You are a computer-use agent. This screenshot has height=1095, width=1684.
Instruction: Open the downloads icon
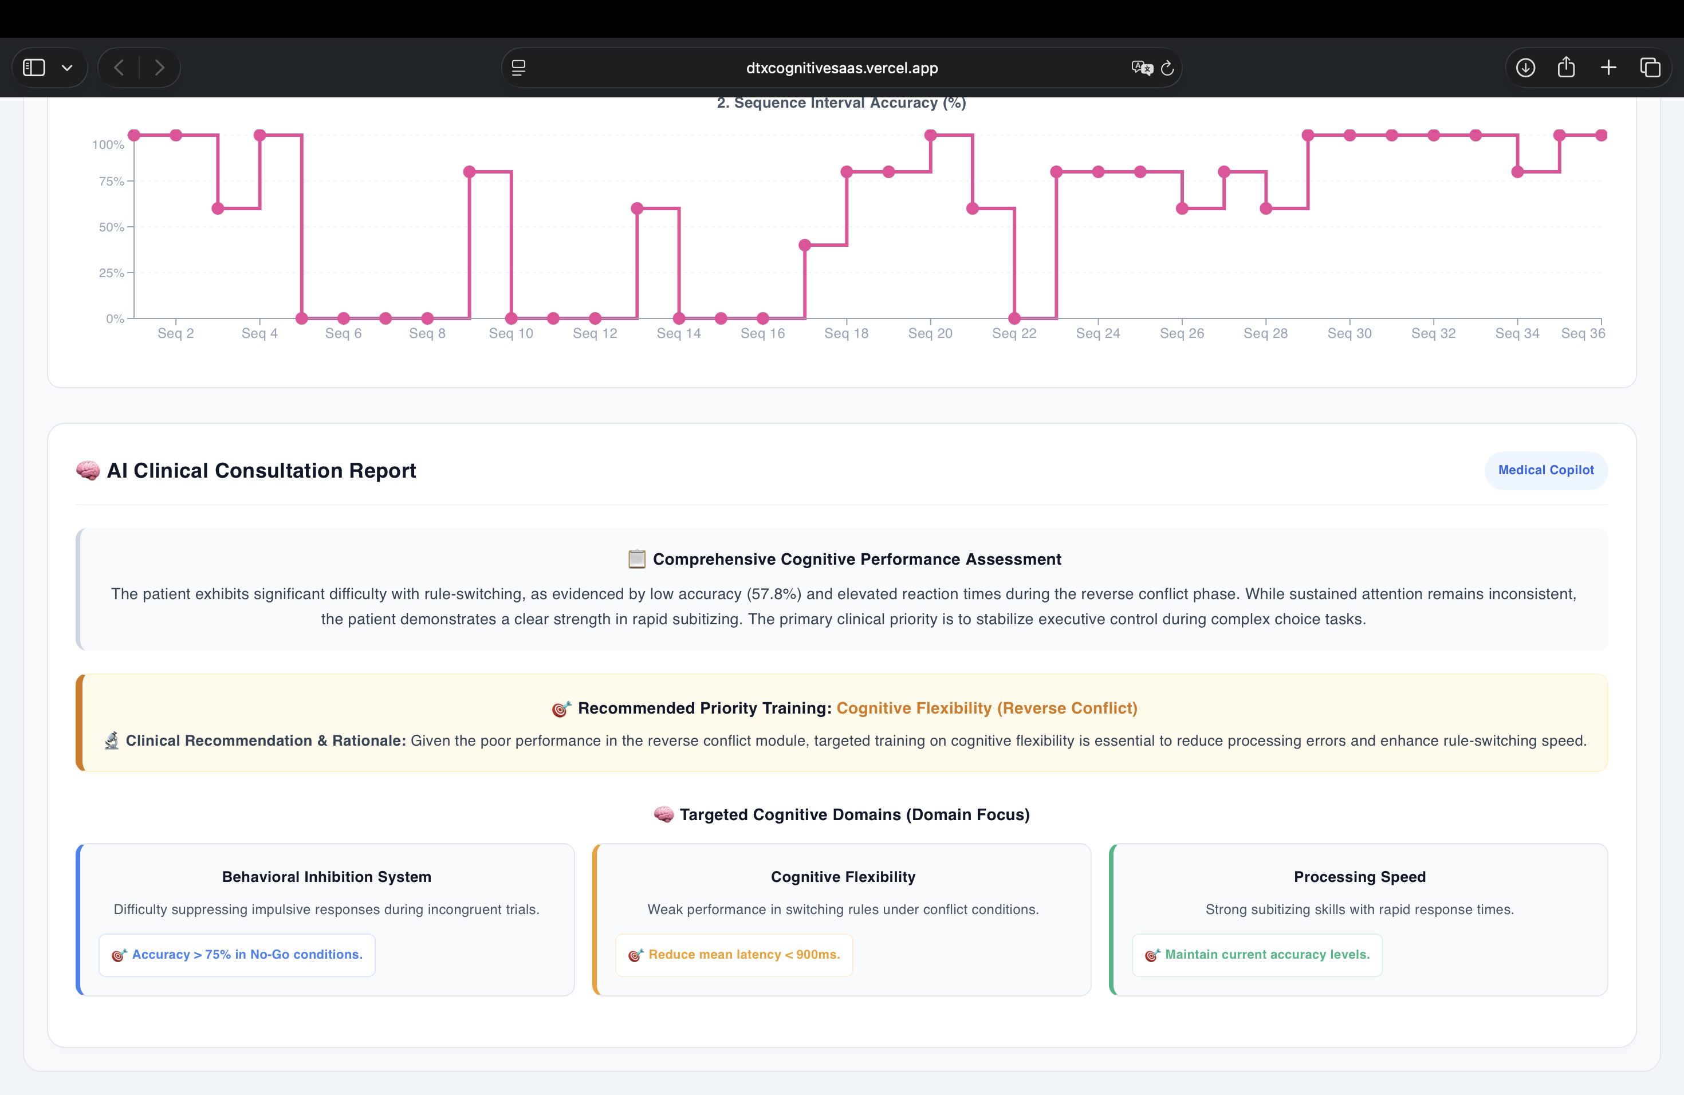[x=1525, y=68]
